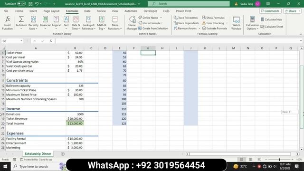Click Calculate Sheet
The width and height of the screenshot is (304, 171).
pyautogui.click(x=272, y=27)
